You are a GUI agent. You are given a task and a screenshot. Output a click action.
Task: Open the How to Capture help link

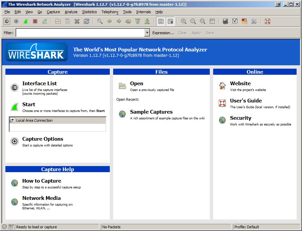click(x=42, y=181)
